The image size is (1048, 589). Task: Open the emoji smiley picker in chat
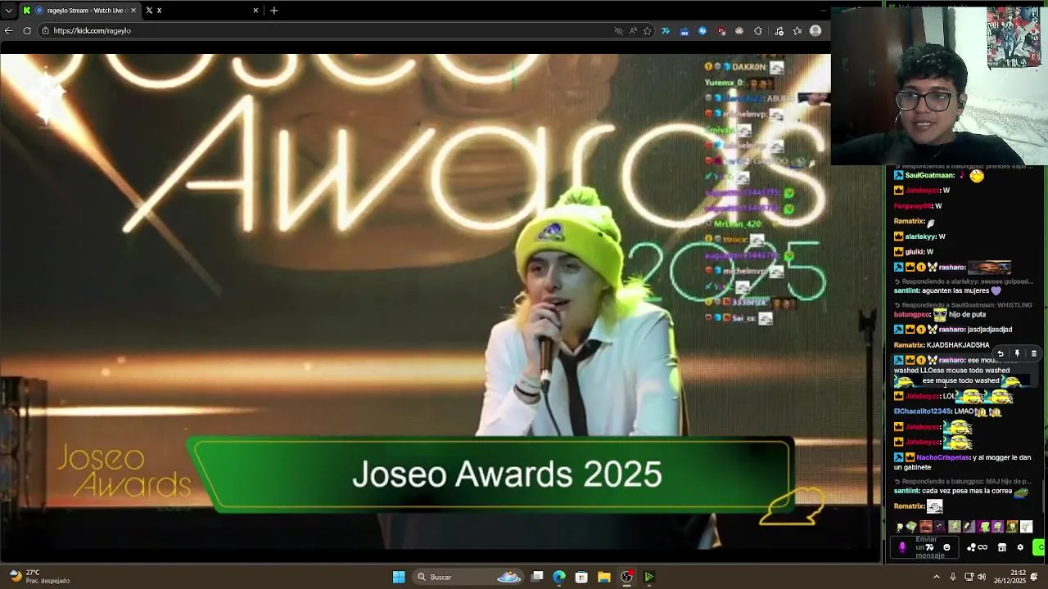(946, 547)
